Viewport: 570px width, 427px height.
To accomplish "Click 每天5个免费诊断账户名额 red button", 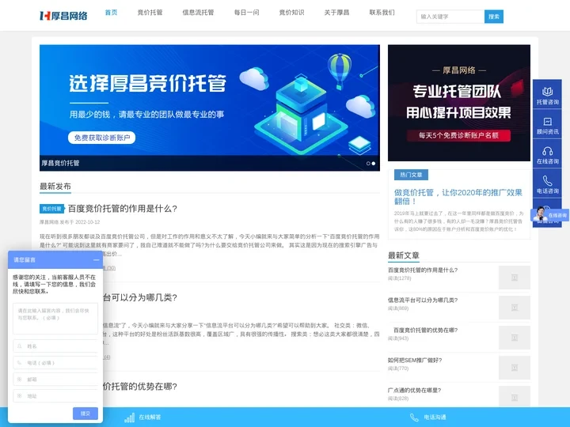I will [458, 135].
